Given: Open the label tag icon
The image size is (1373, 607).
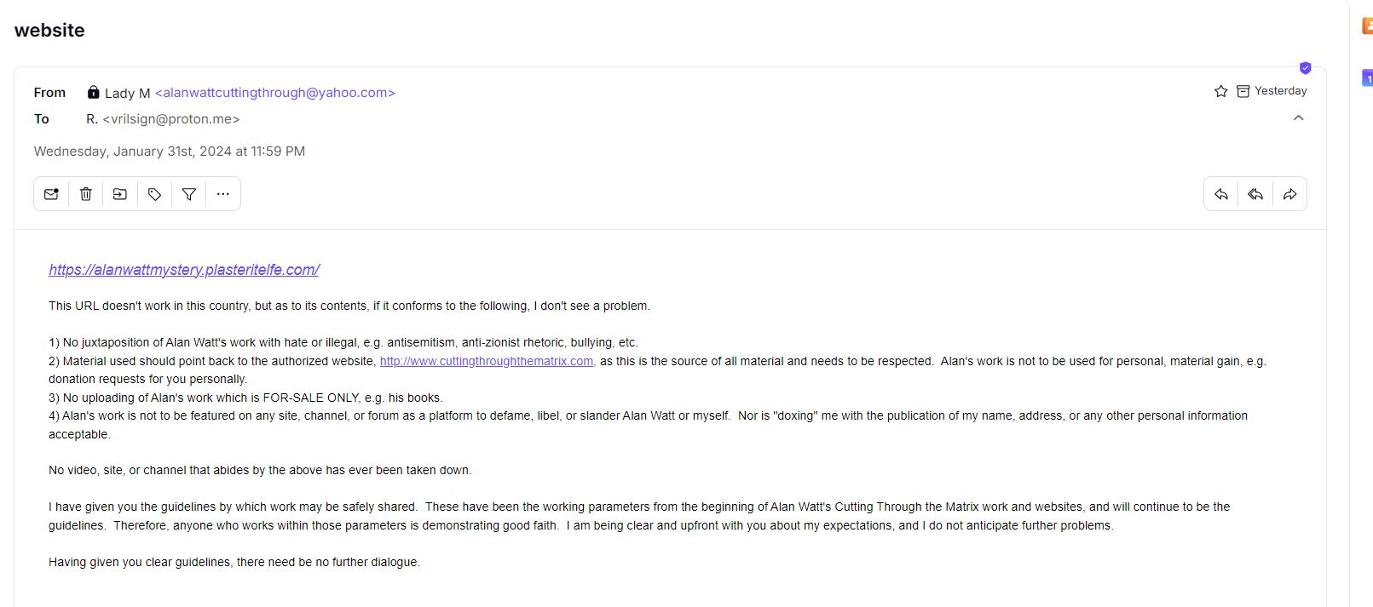Looking at the screenshot, I should 154,194.
